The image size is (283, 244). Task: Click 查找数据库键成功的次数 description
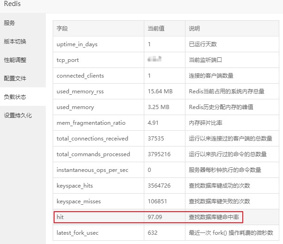pos(219,186)
